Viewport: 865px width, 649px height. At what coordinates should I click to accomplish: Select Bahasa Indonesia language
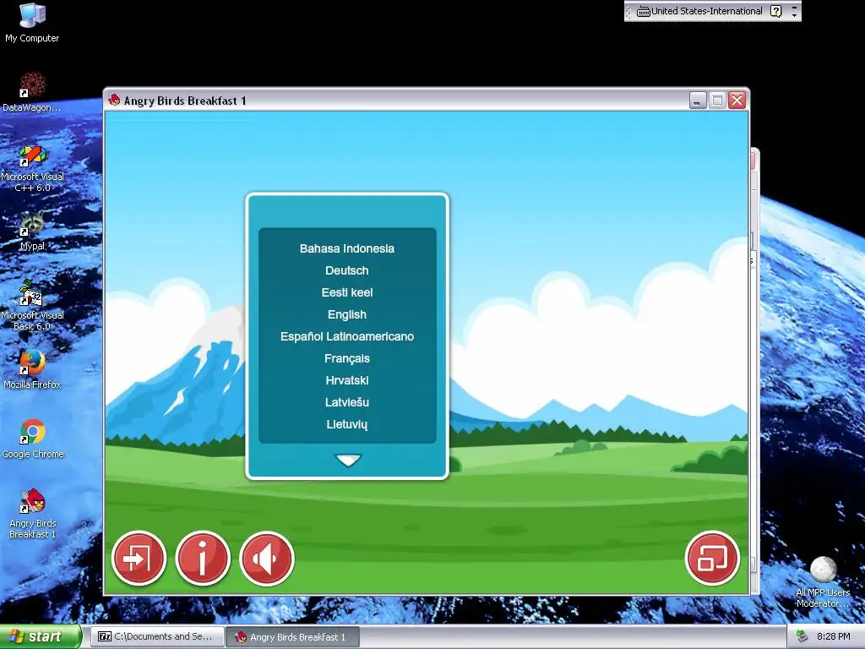pyautogui.click(x=347, y=248)
